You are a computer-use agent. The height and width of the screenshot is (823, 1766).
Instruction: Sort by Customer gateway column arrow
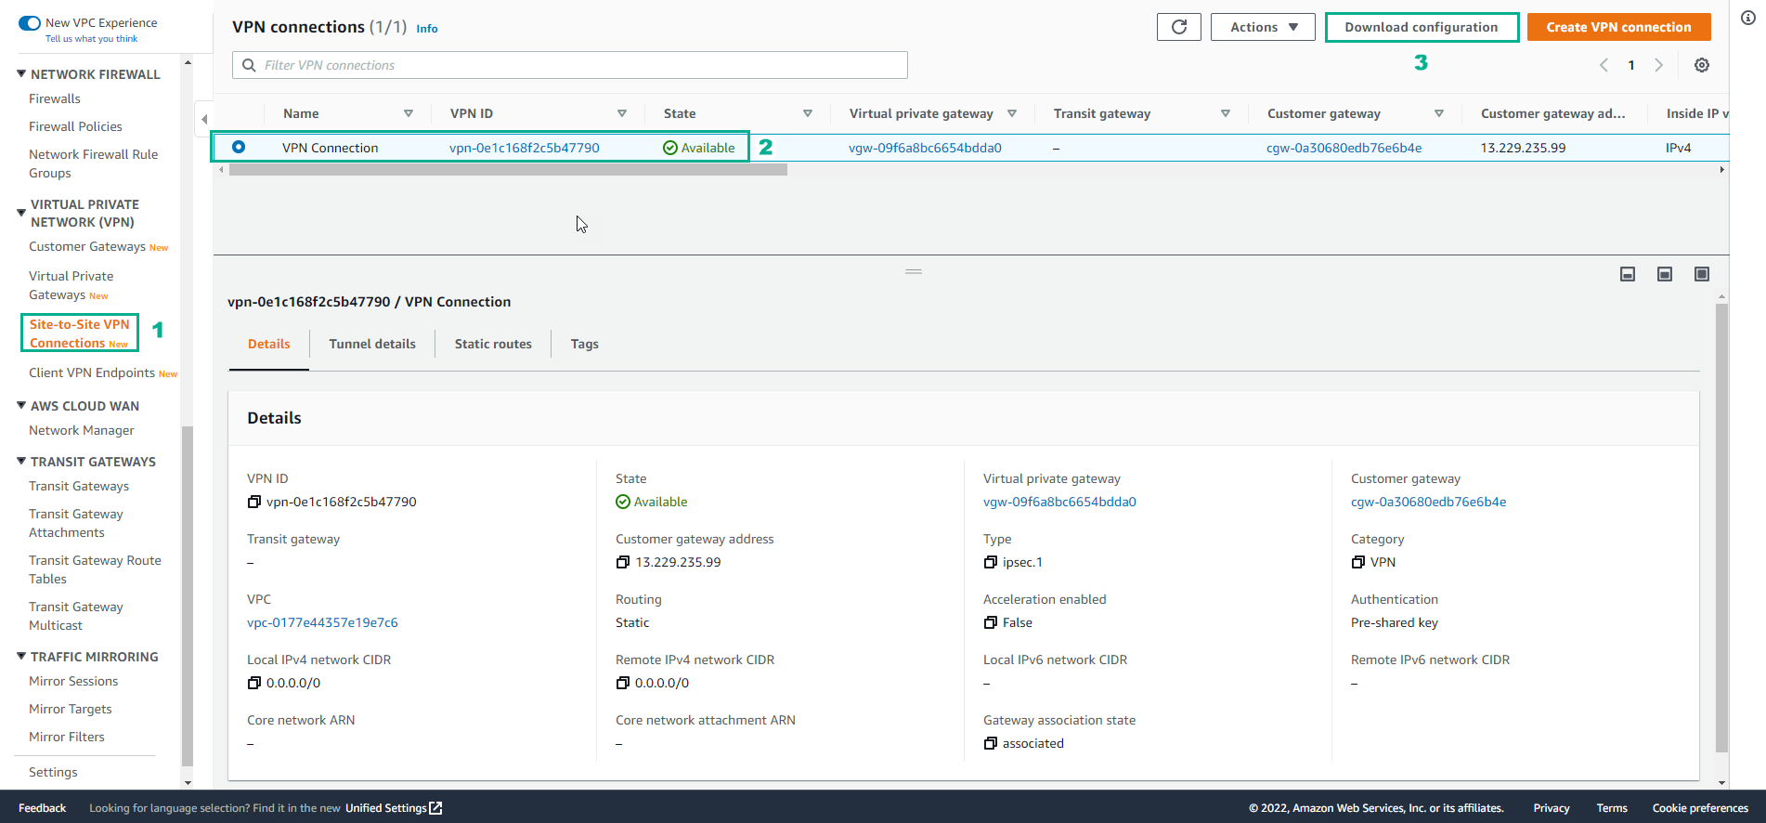[1439, 113]
